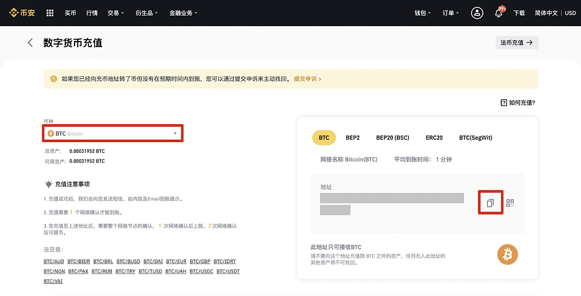Open the 买币 menu item
This screenshot has height=296, width=581.
pos(70,13)
